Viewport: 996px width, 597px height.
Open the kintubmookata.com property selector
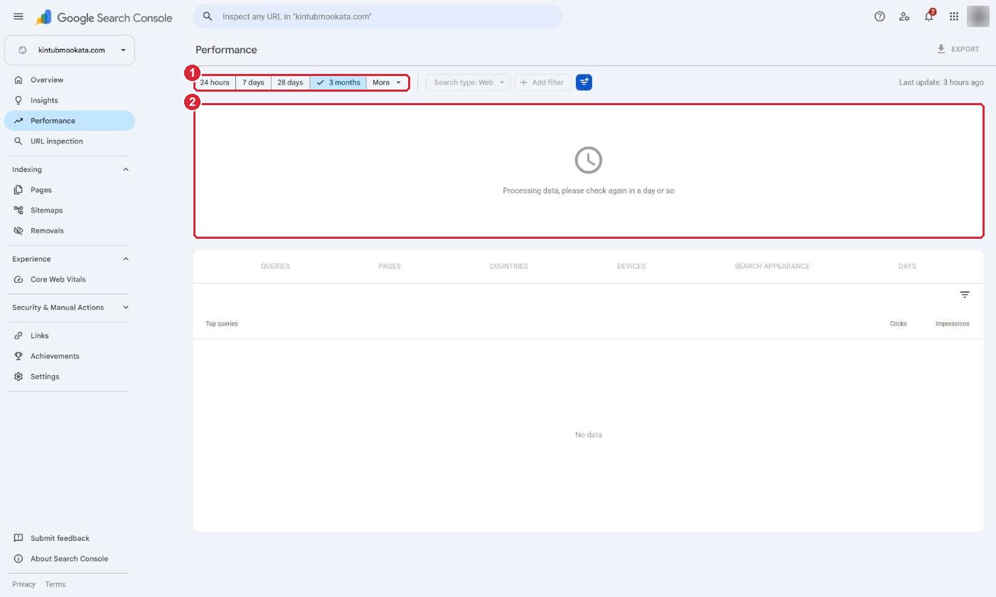pyautogui.click(x=70, y=50)
